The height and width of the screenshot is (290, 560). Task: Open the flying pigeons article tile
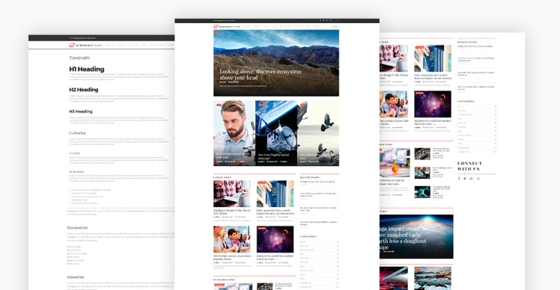click(318, 133)
